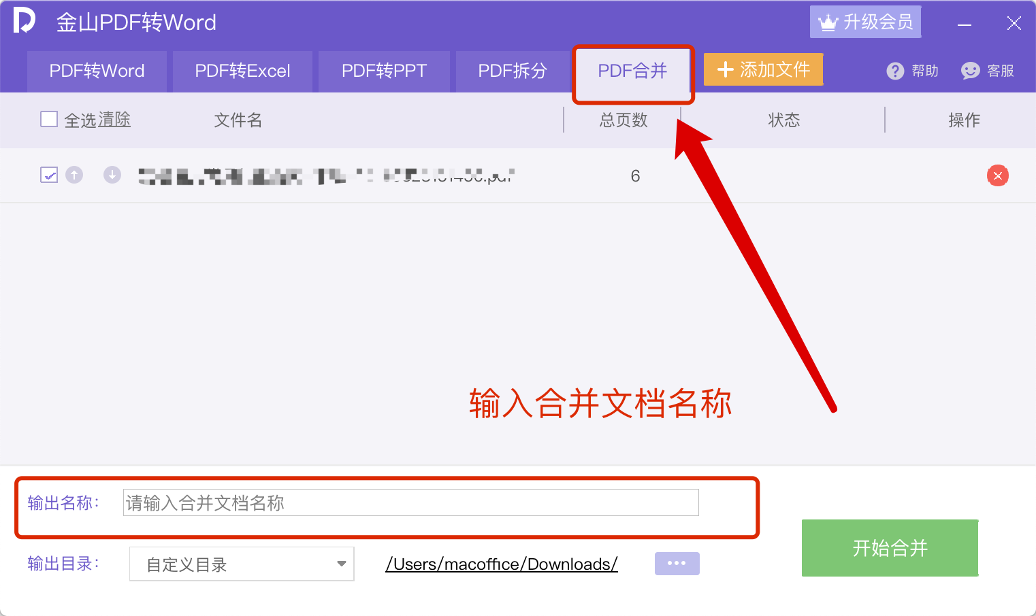1036x616 pixels.
Task: Switch to the PDF转Word tab
Action: click(97, 71)
